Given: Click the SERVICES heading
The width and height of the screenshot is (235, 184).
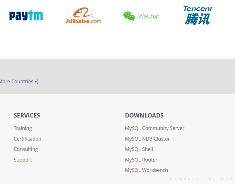Looking at the screenshot, I should coord(27,115).
